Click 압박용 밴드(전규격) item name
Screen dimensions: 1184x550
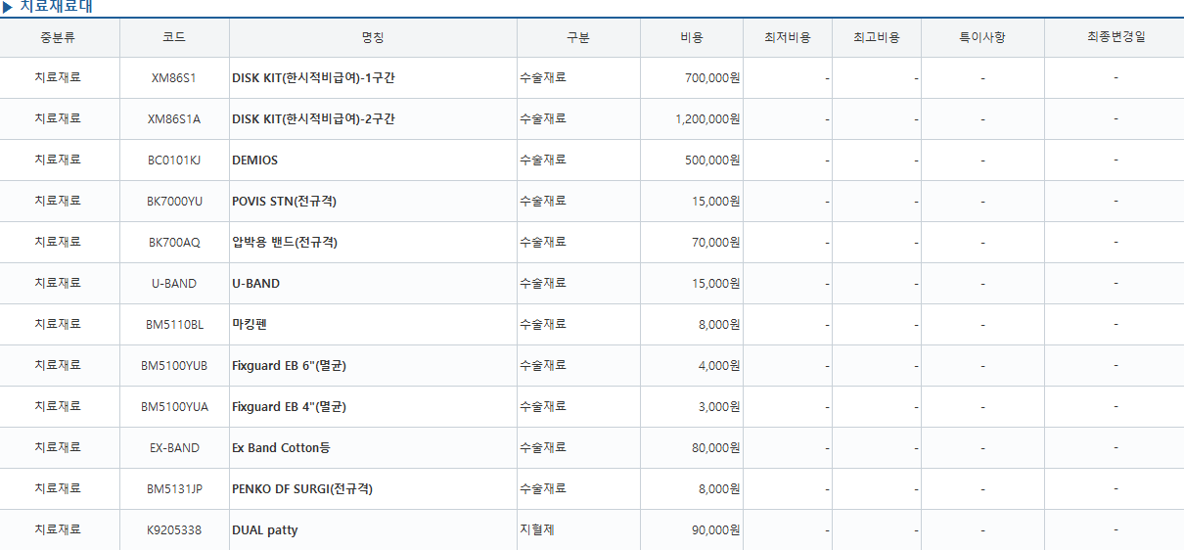pyautogui.click(x=285, y=243)
